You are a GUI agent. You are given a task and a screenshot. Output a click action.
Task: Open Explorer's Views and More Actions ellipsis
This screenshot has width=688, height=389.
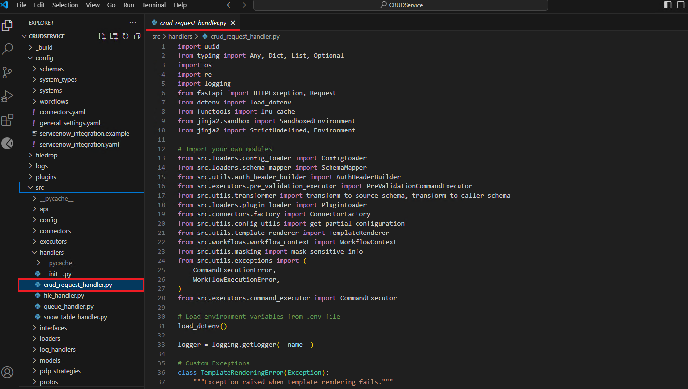click(133, 23)
